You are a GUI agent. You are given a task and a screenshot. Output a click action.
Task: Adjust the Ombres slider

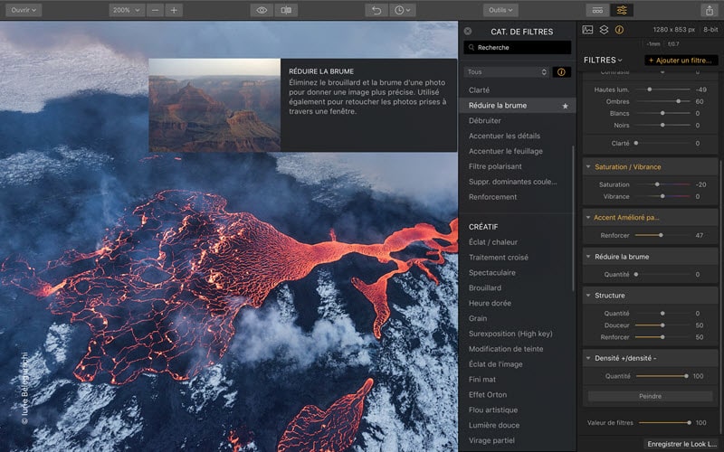tap(662, 101)
